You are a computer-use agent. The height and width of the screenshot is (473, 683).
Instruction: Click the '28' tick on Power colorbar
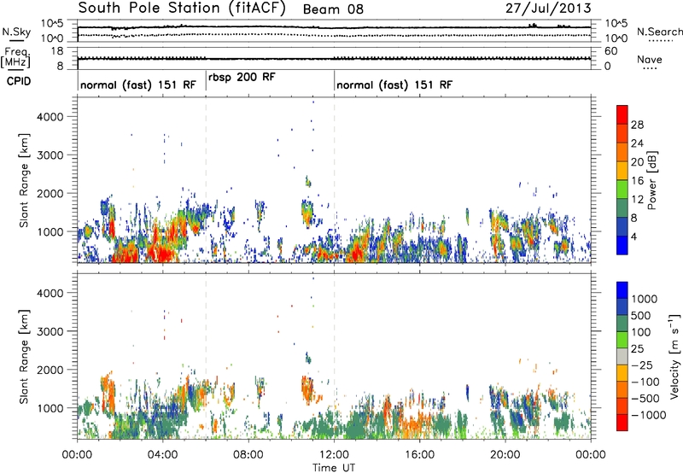(x=637, y=125)
